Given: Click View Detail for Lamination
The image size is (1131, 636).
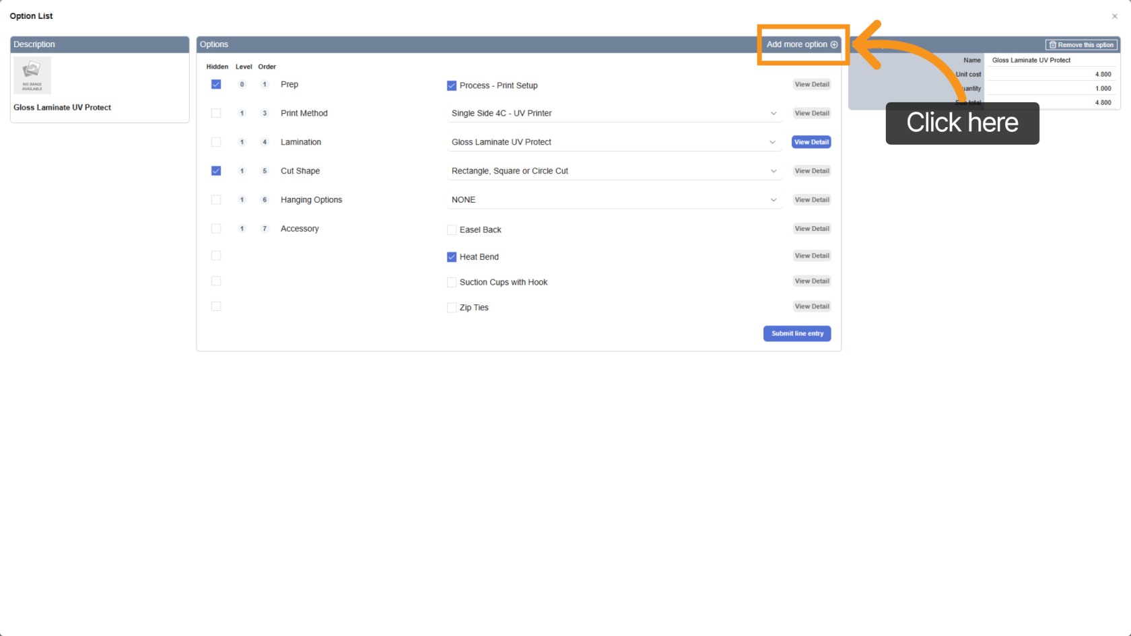Looking at the screenshot, I should (811, 142).
